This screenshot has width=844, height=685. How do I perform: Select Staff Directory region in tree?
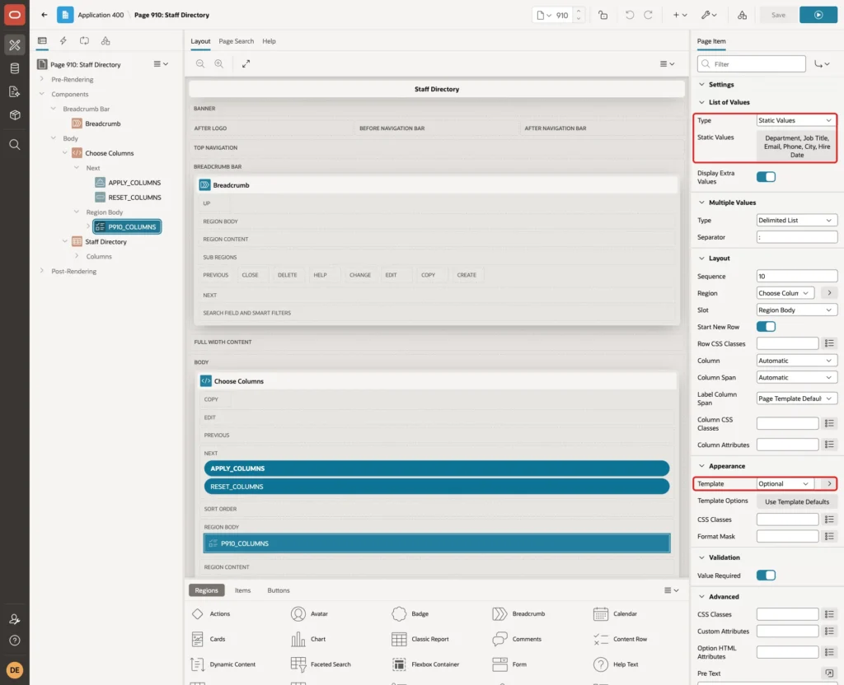[x=105, y=242]
